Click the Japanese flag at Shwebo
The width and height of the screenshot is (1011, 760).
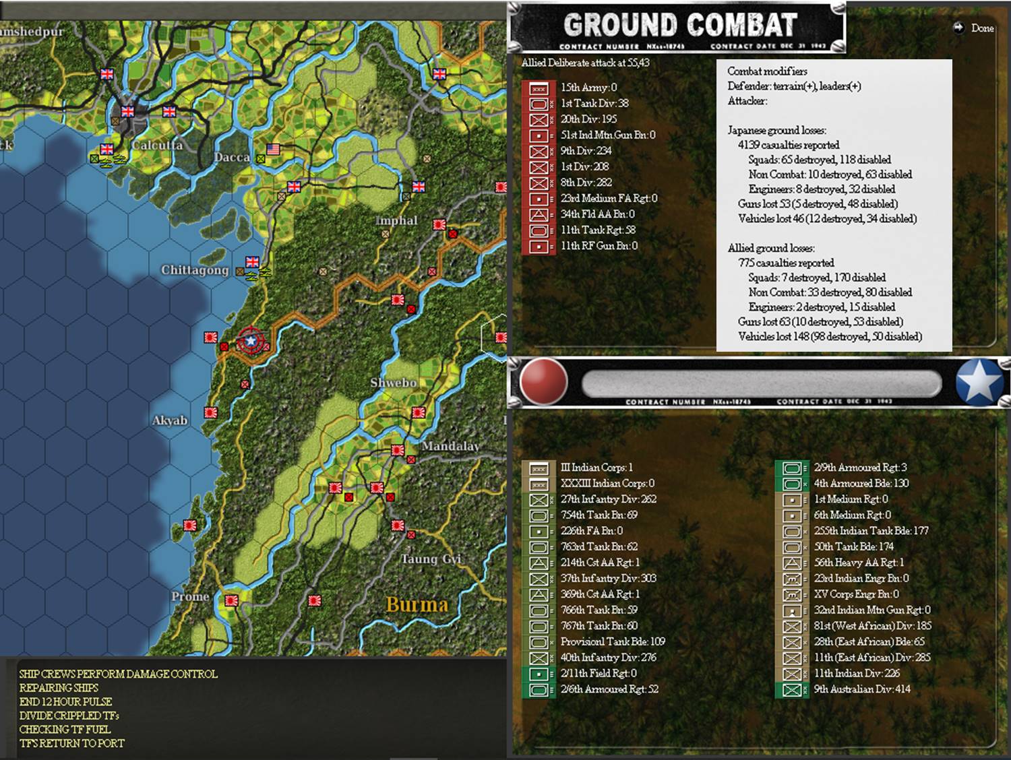[x=419, y=412]
